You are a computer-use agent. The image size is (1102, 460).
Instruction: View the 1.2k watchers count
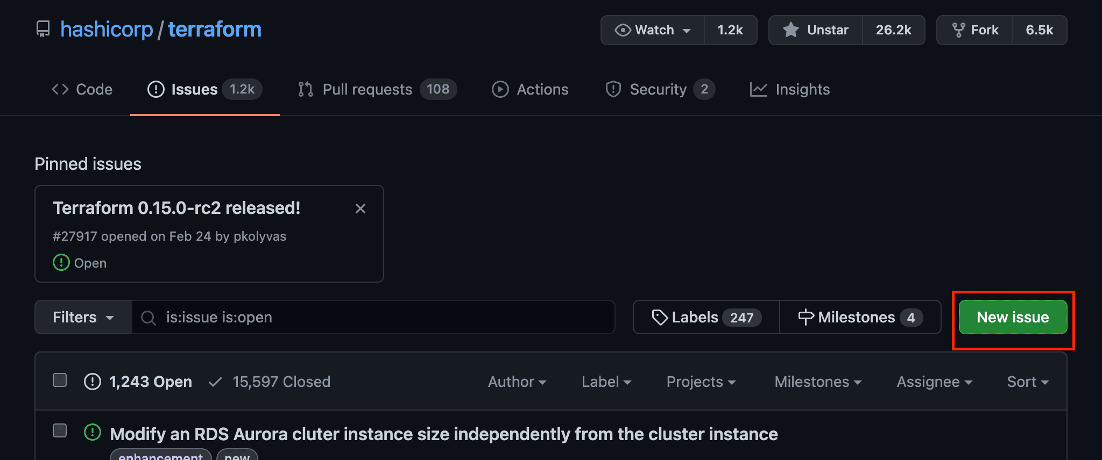click(x=730, y=30)
